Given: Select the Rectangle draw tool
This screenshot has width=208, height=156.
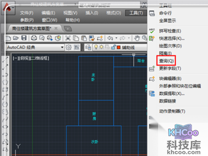Looking at the screenshot, I should pyautogui.click(x=5, y=89).
